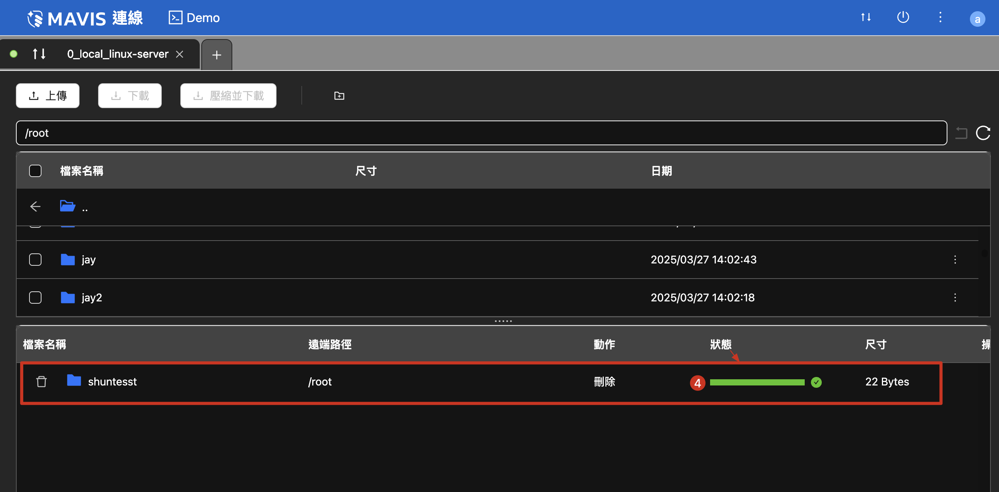Click the 上傳 upload button
The width and height of the screenshot is (999, 492).
pos(48,96)
